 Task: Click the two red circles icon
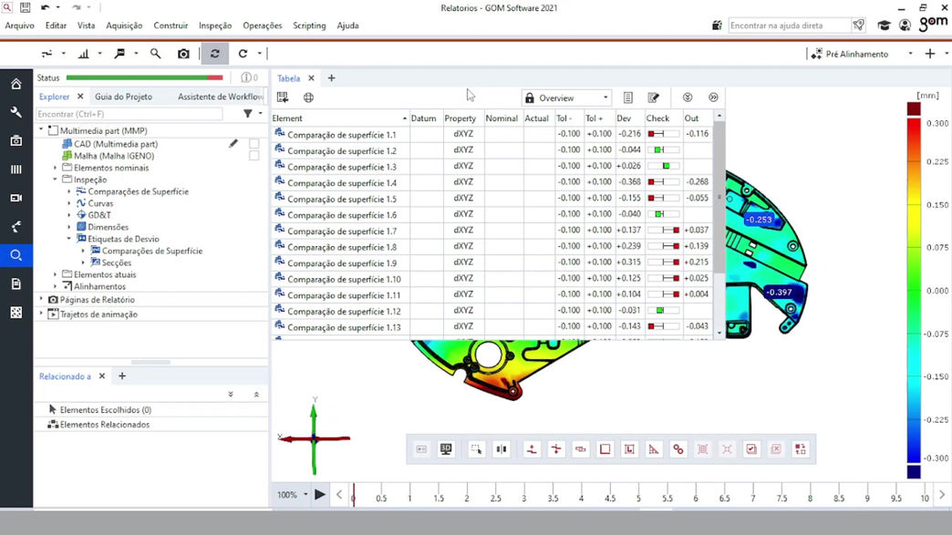click(678, 448)
